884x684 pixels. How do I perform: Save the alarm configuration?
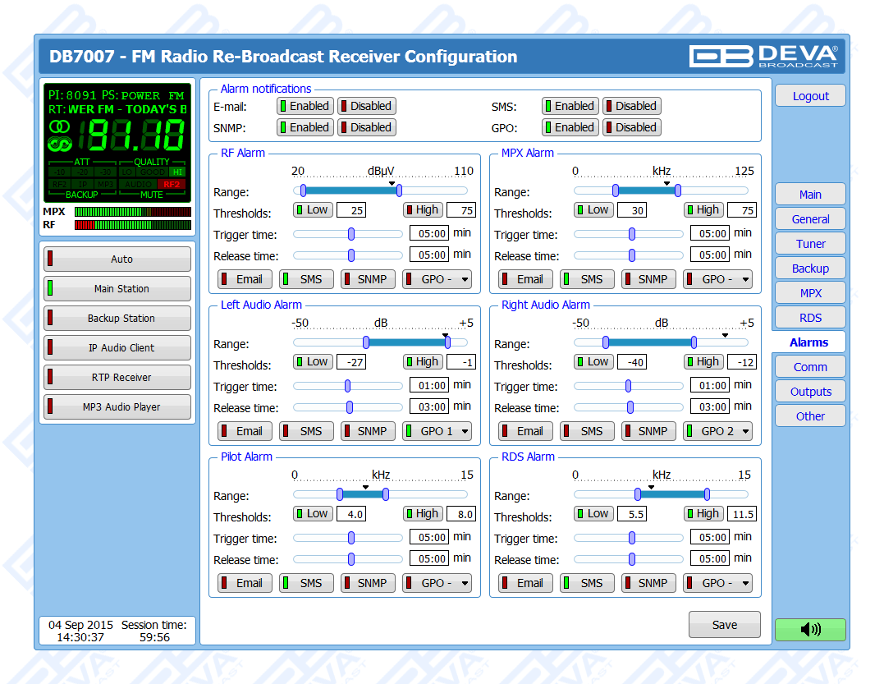click(x=724, y=625)
